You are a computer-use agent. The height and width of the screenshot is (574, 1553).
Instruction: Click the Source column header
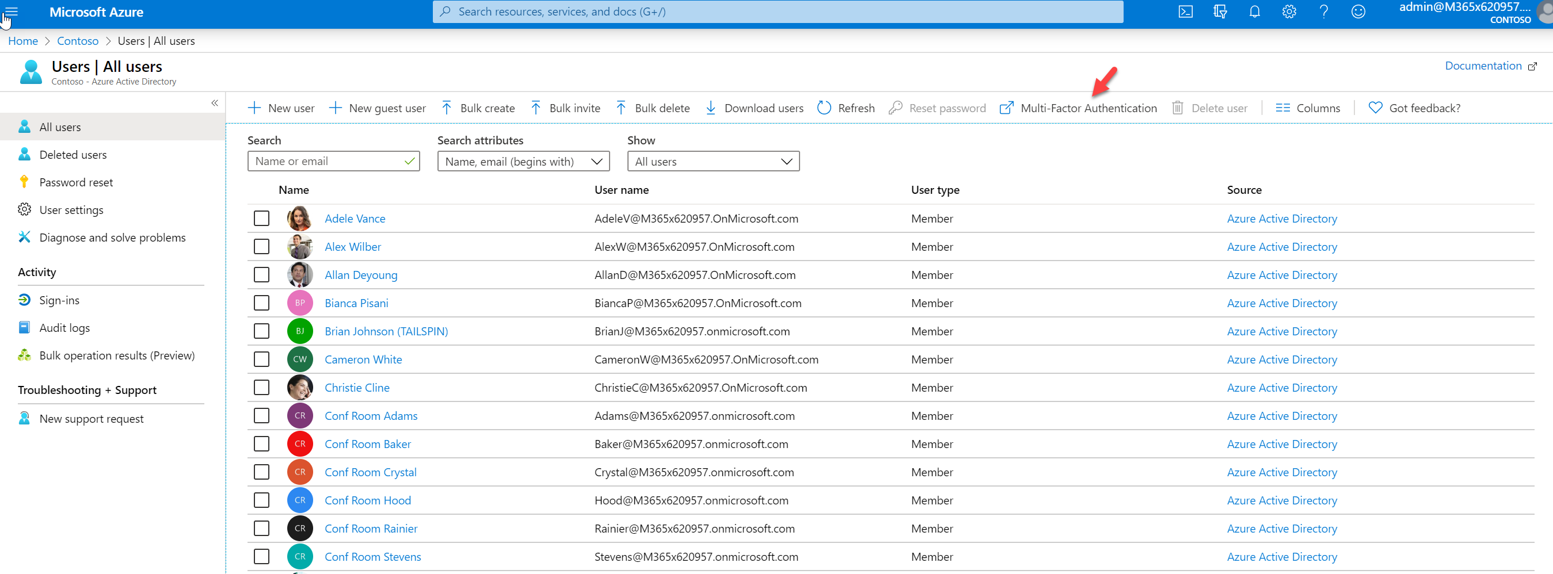[1244, 190]
